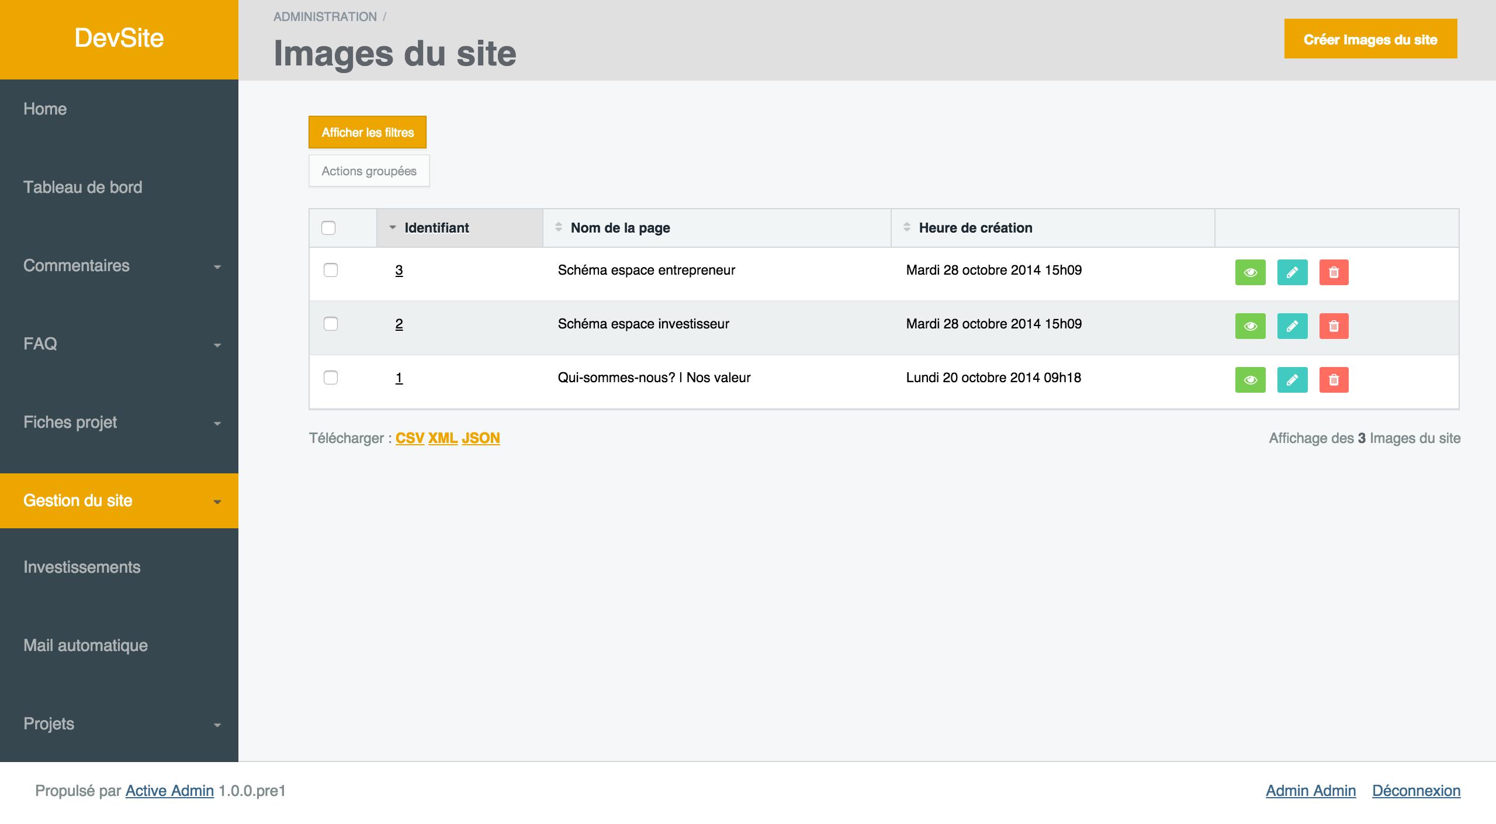Edit the Schéma espace entrepreneur record (pencil icon)
The height and width of the screenshot is (824, 1496).
[1292, 272]
